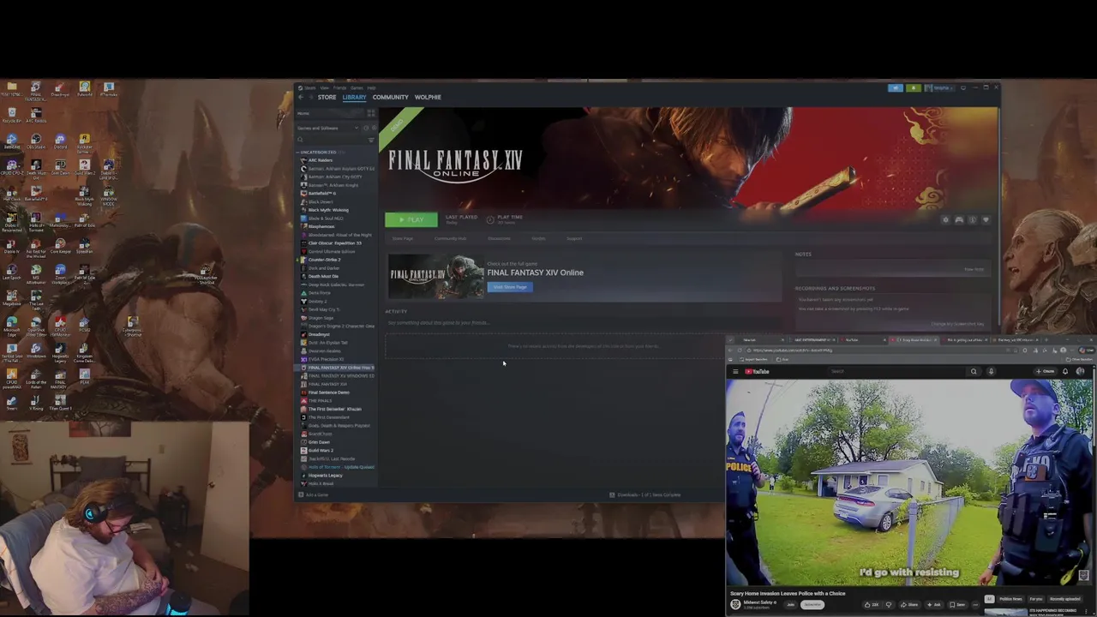Open the Steam menu in the menu bar
The image size is (1097, 617).
click(309, 87)
